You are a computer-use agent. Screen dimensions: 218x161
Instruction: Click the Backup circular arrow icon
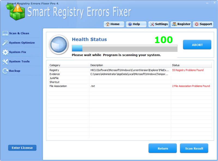[5, 71]
